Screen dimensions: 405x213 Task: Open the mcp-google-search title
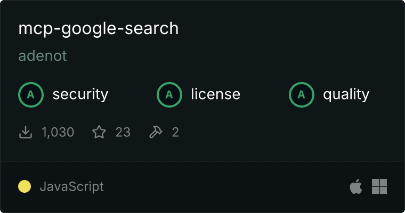99,29
